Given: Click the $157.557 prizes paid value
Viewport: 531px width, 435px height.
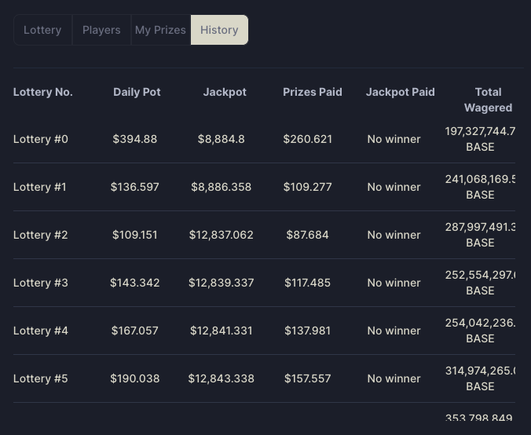Looking at the screenshot, I should click(307, 378).
